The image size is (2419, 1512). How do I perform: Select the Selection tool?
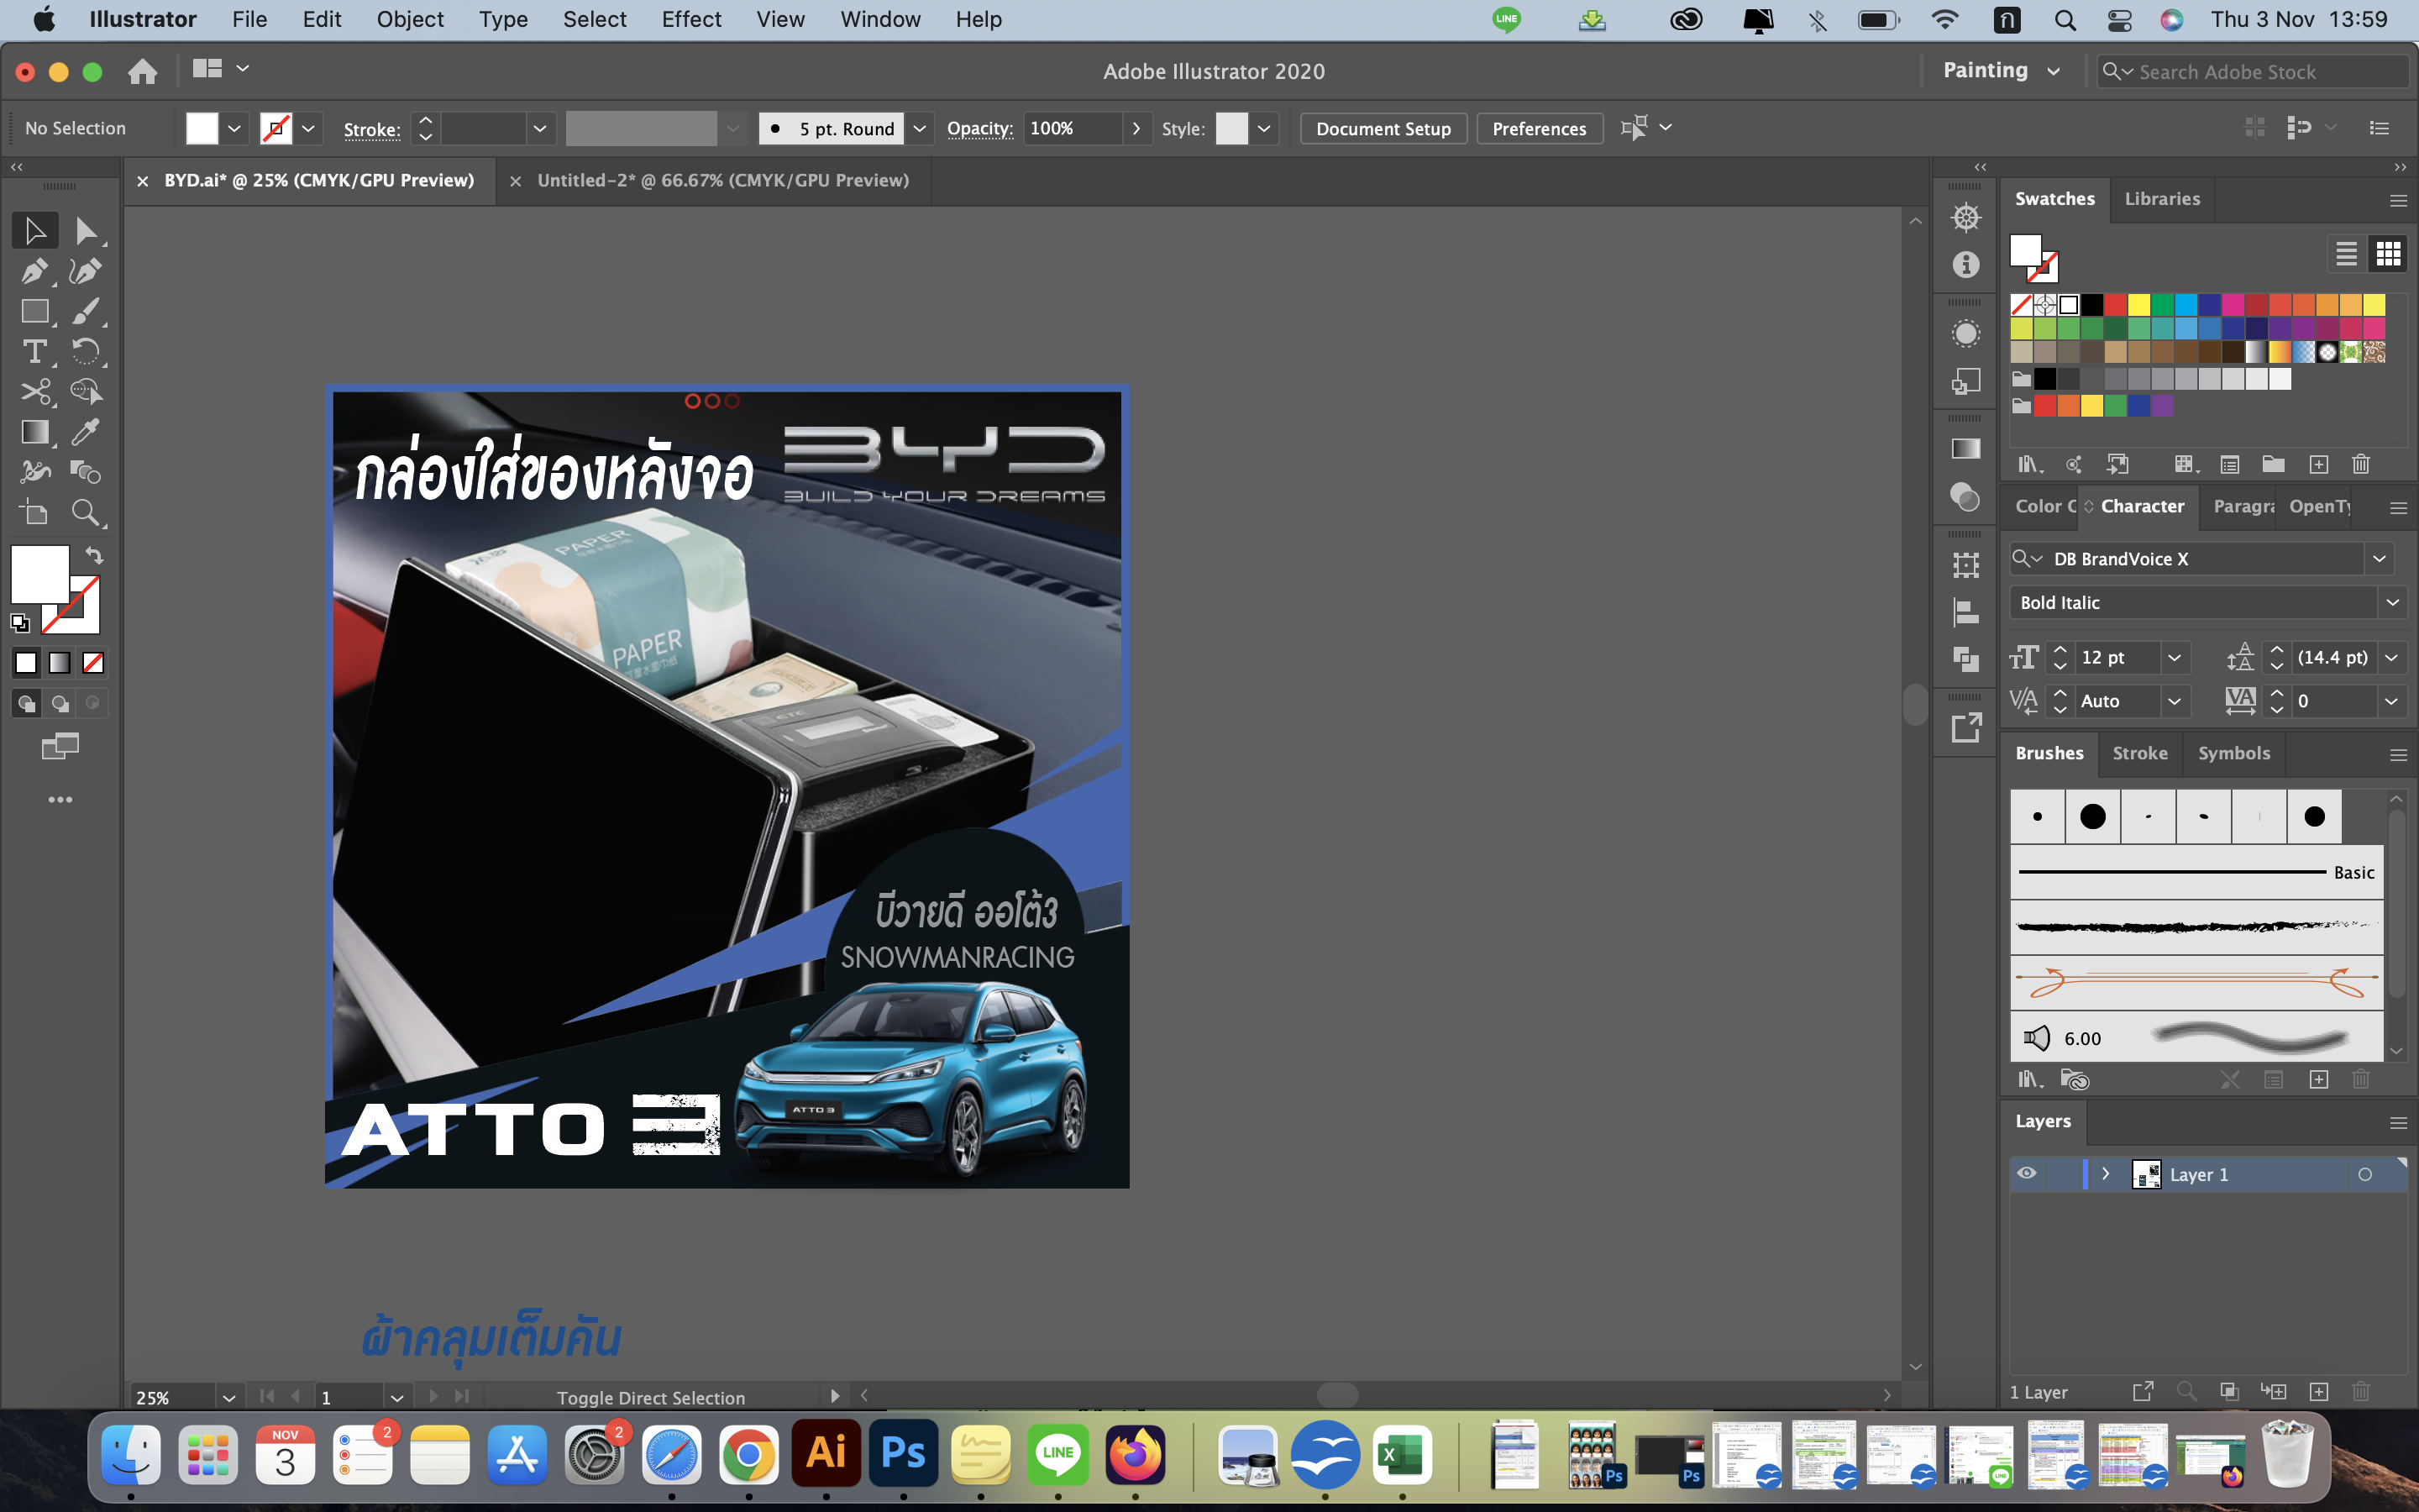(35, 230)
